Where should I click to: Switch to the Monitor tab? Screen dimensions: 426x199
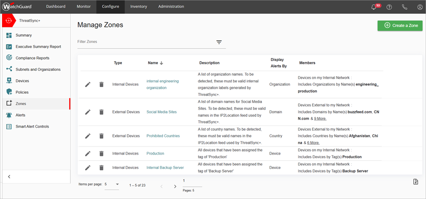pos(83,7)
